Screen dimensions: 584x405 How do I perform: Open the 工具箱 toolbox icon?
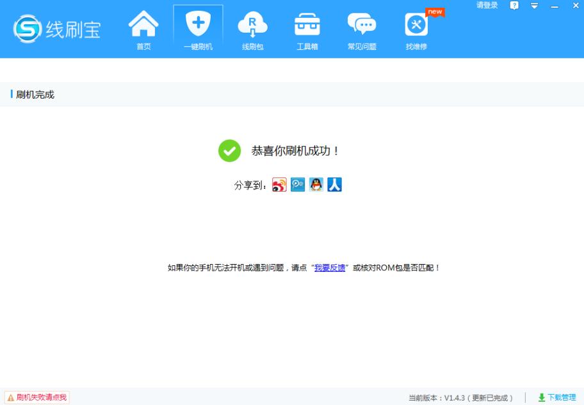click(x=307, y=23)
